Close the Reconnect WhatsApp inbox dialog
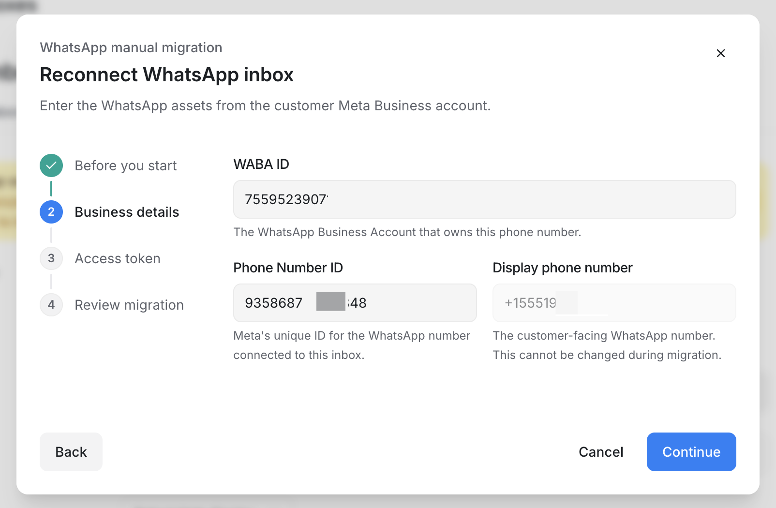Viewport: 776px width, 508px height. click(720, 53)
